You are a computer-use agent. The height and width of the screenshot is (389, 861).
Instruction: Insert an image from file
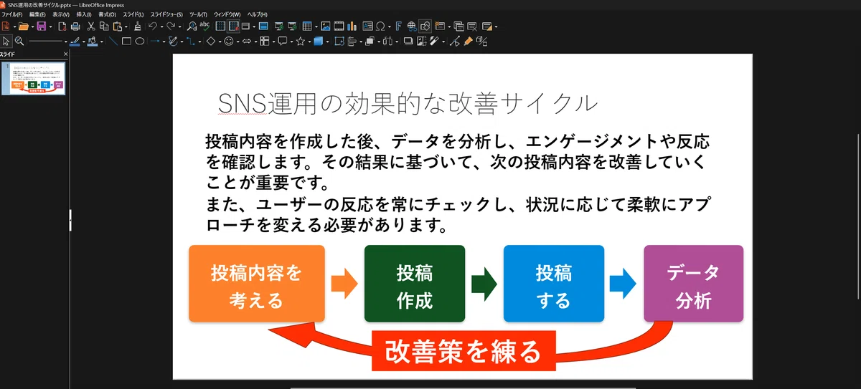coord(325,27)
